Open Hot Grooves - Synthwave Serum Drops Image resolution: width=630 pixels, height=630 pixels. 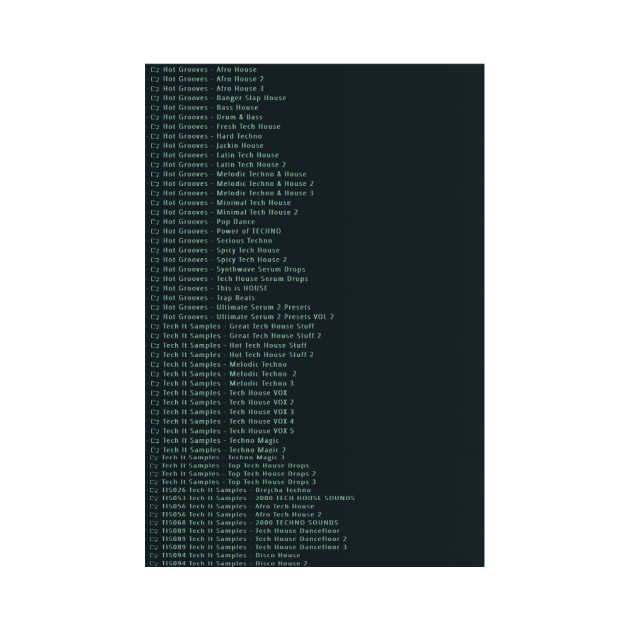click(x=234, y=269)
